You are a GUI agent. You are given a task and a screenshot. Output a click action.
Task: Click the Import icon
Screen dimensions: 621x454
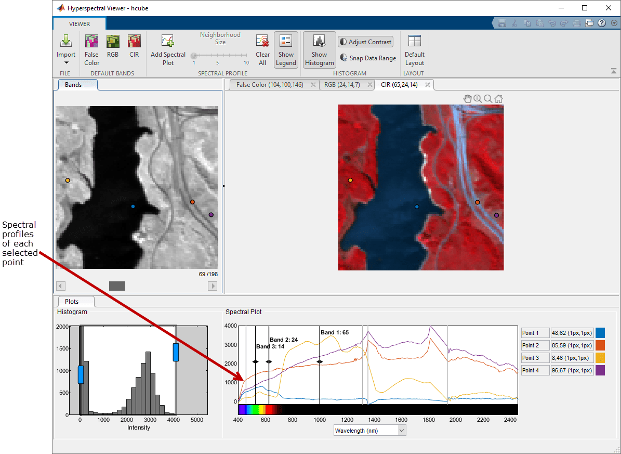click(66, 41)
